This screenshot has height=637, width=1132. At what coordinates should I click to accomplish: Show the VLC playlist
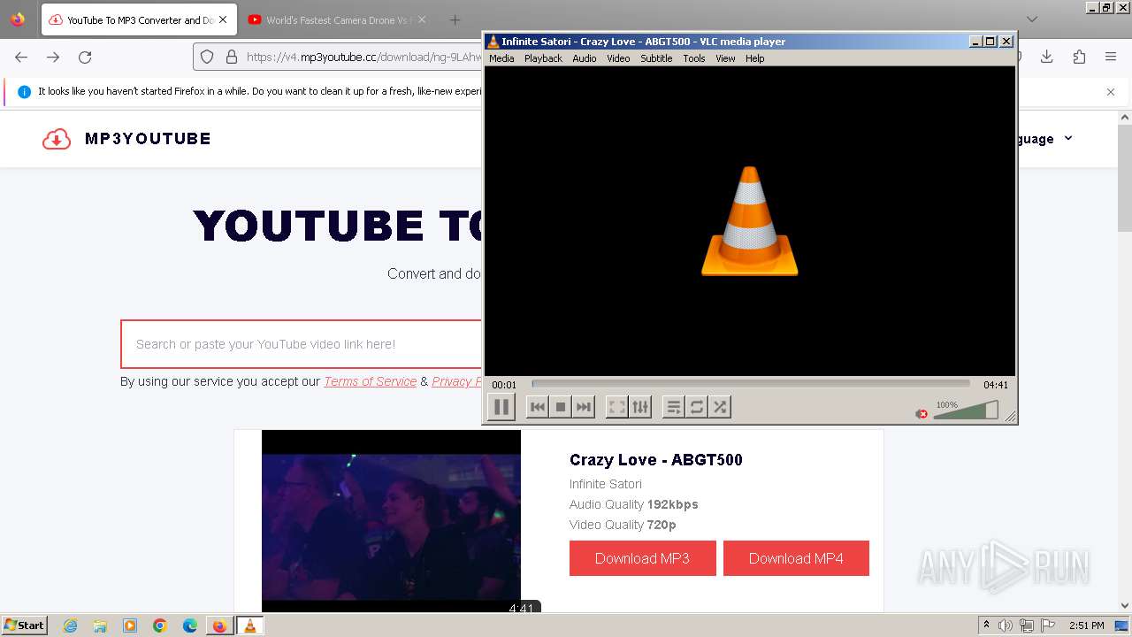tap(674, 407)
